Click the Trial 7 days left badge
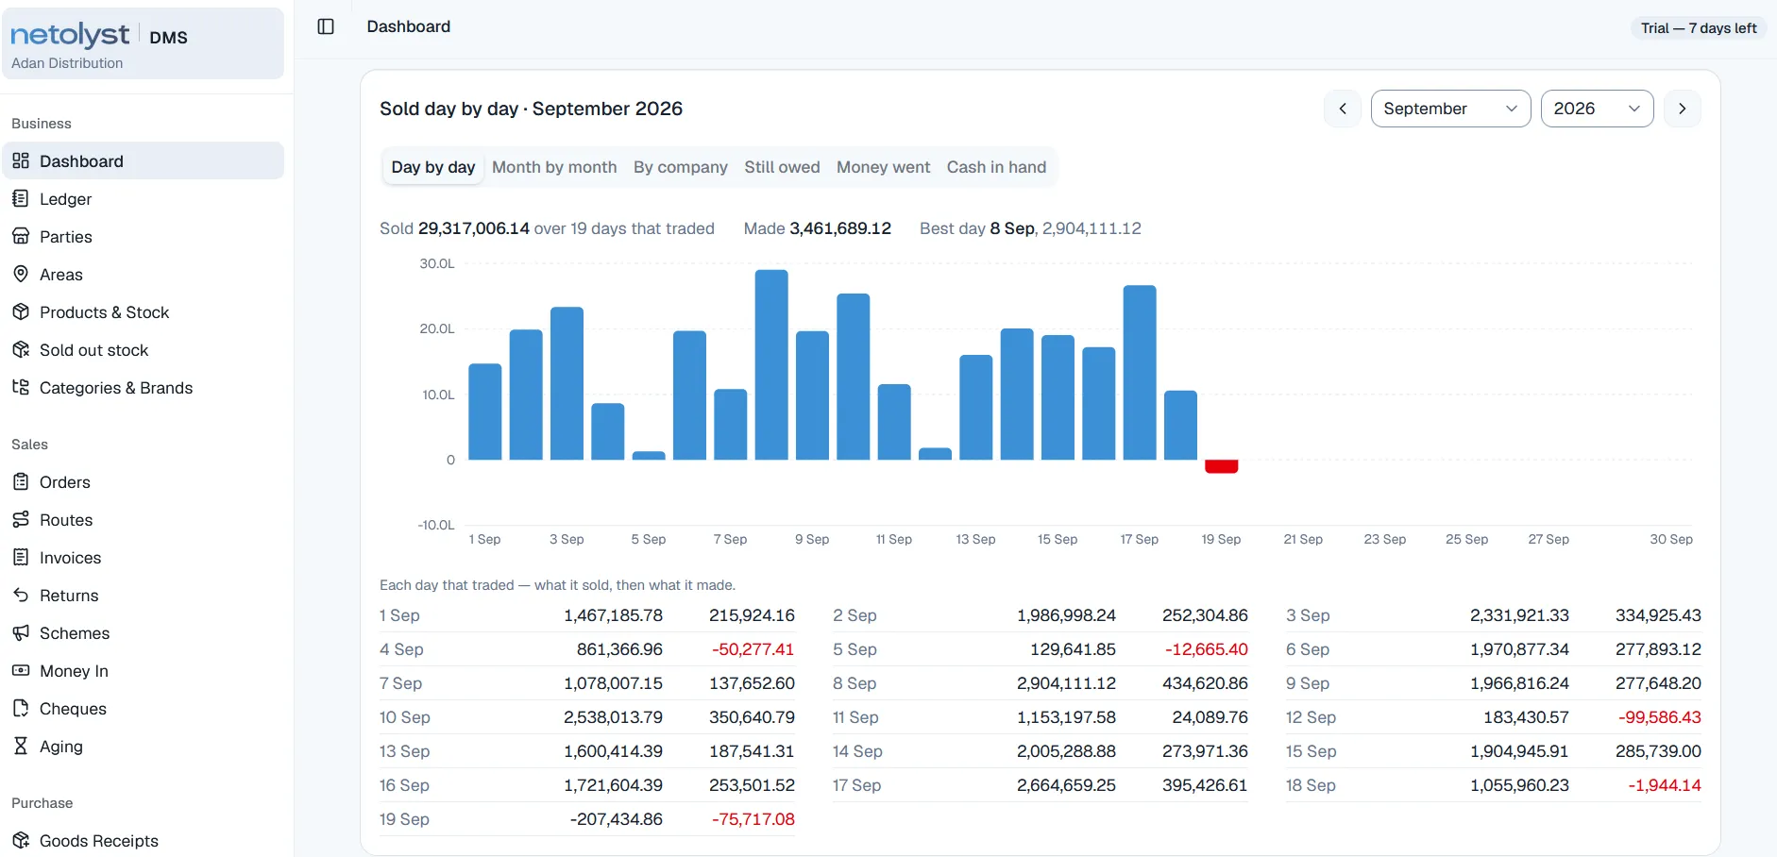This screenshot has width=1777, height=857. 1699,28
